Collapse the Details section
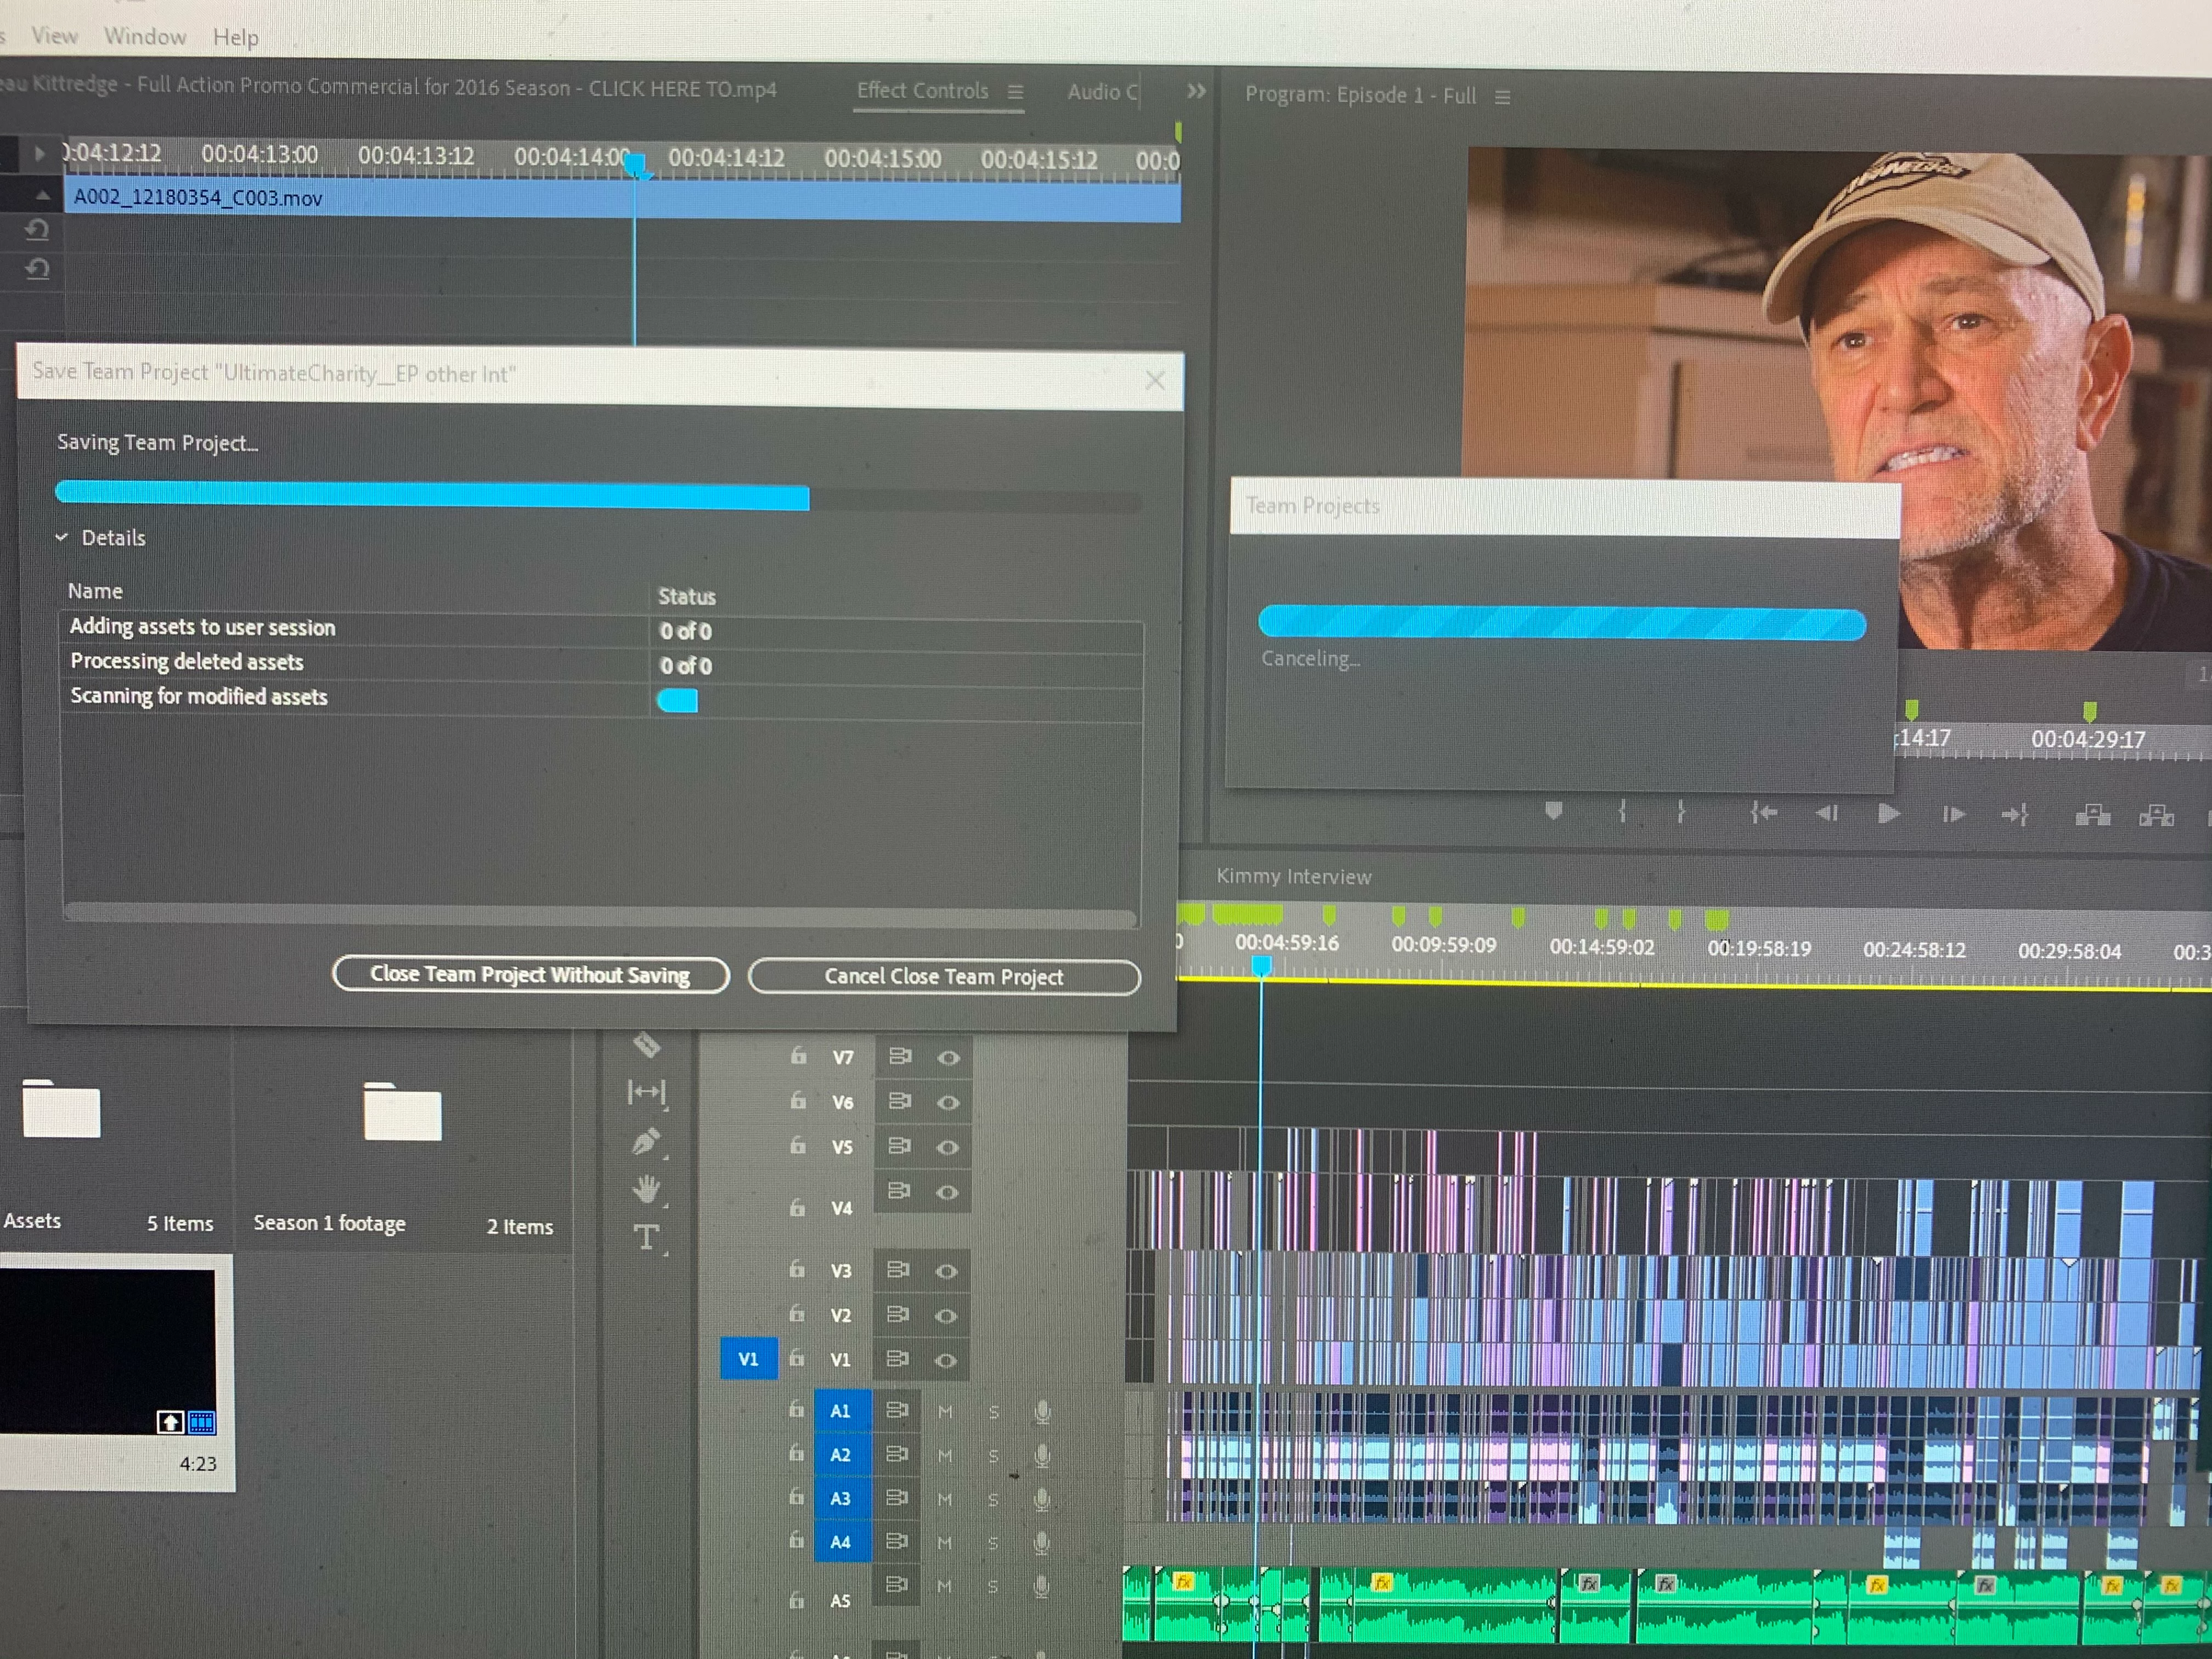Viewport: 2212px width, 1659px height. [62, 537]
